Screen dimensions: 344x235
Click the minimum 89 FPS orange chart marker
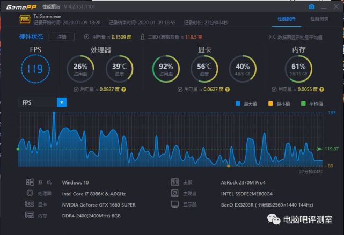pos(229,166)
